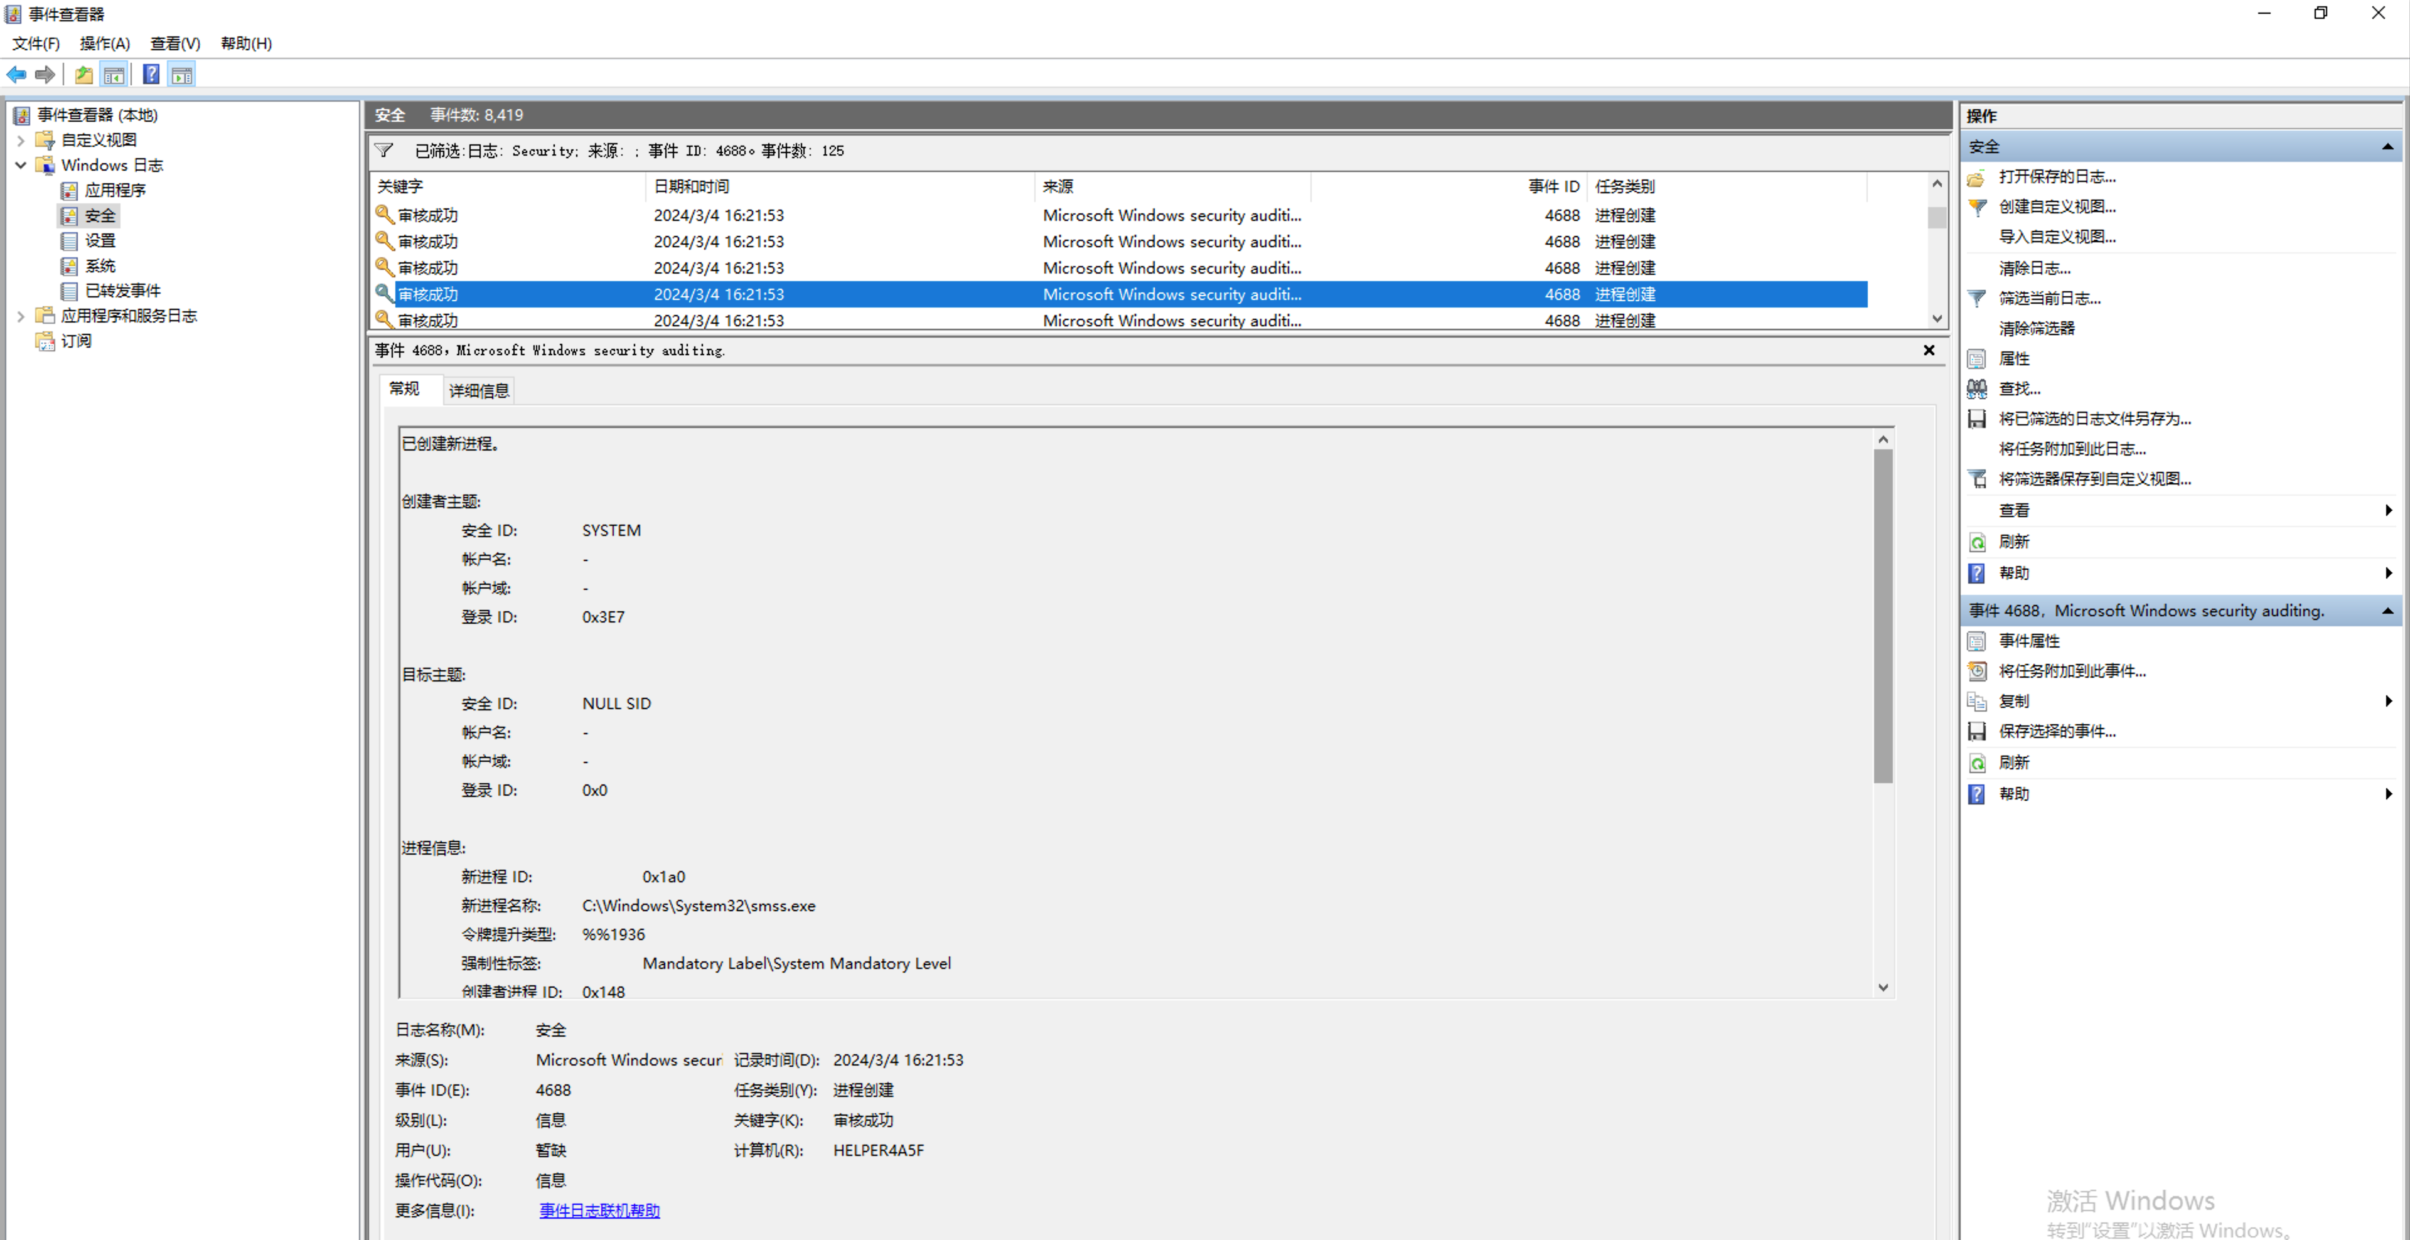This screenshot has height=1240, width=2410.
Task: Switch to the 详细信息 tab
Action: pyautogui.click(x=479, y=391)
